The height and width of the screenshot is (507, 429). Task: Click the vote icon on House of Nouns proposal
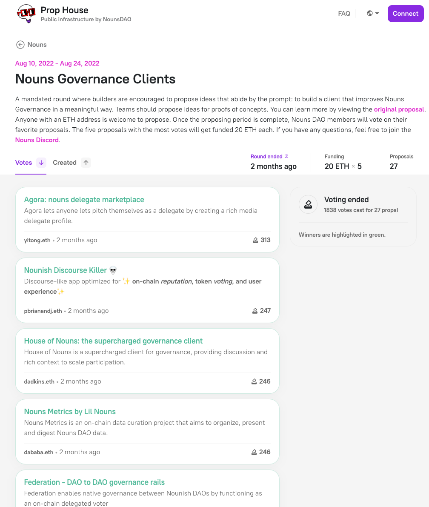click(x=255, y=381)
